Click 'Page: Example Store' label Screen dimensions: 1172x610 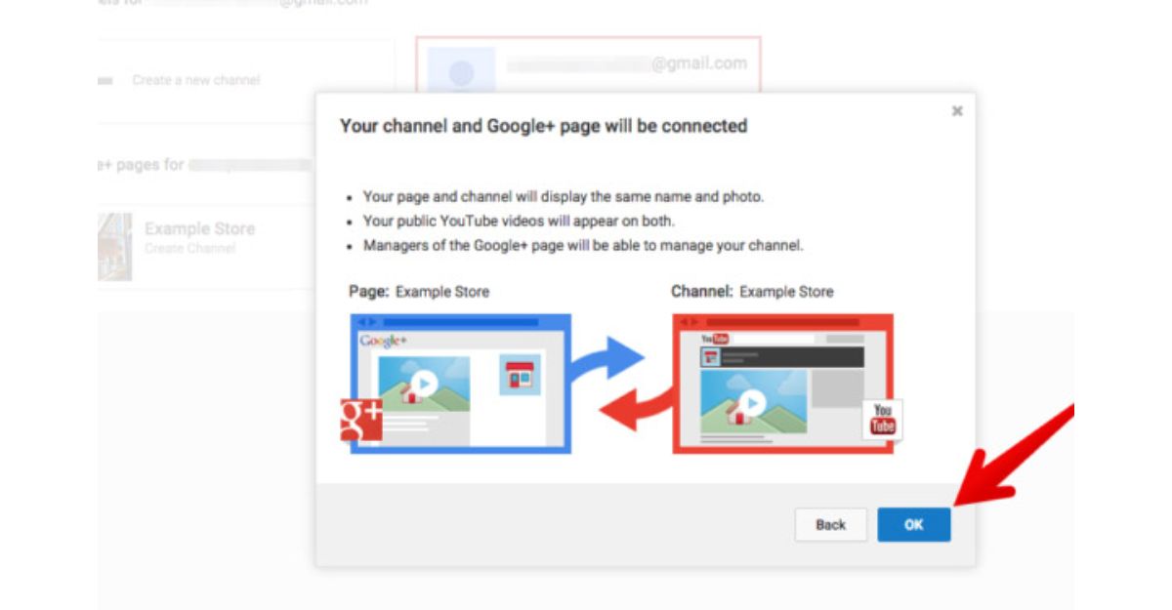pyautogui.click(x=419, y=292)
